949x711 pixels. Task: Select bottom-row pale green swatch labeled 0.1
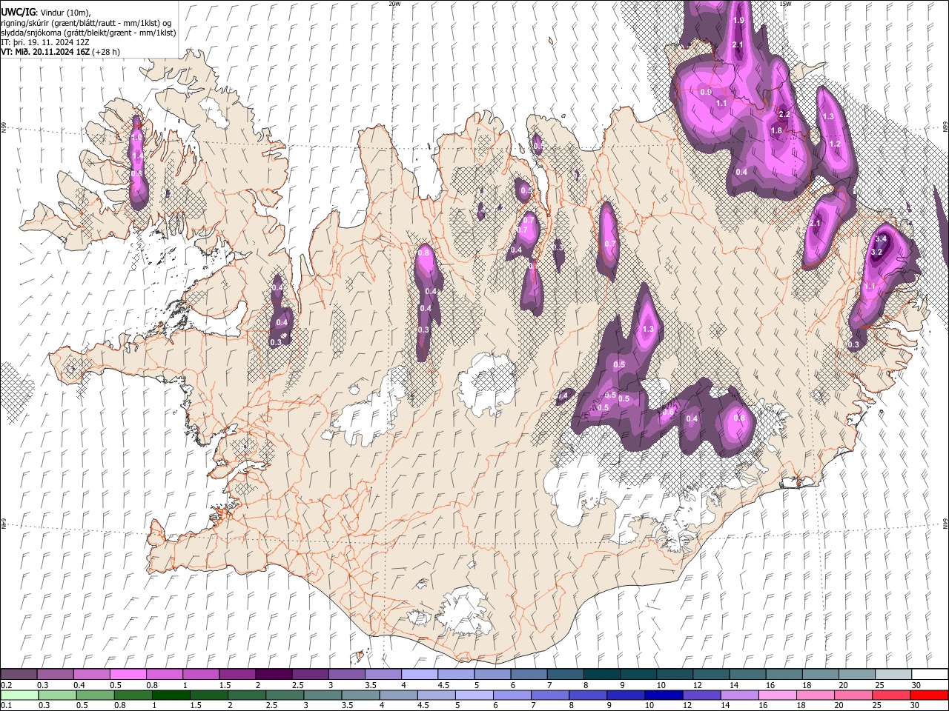[19, 695]
